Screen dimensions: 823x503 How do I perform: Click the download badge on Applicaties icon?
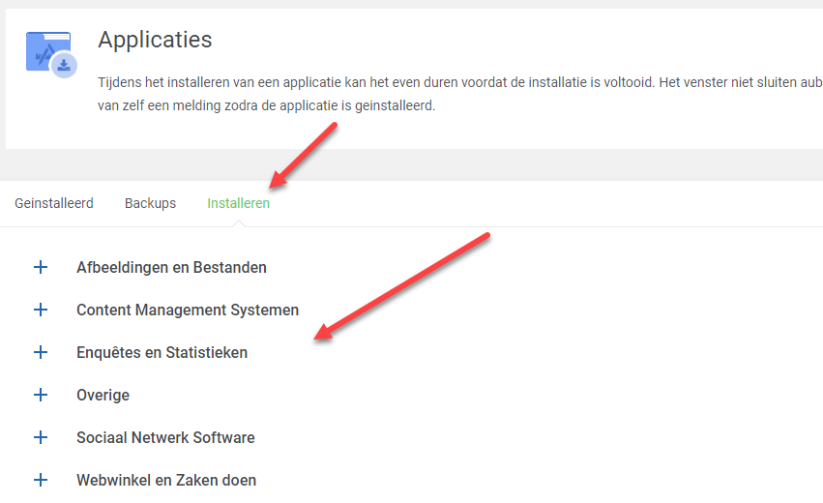tap(64, 65)
